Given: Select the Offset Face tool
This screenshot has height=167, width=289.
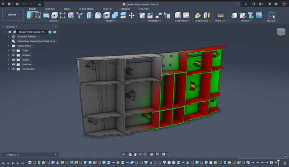Looking at the screenshot, I should point(123,15).
